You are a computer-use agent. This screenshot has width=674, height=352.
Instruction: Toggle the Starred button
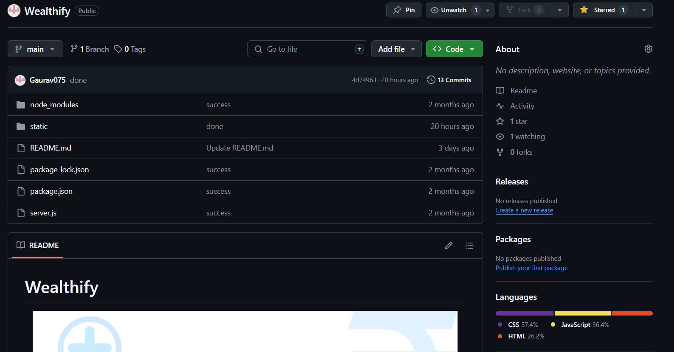click(604, 10)
